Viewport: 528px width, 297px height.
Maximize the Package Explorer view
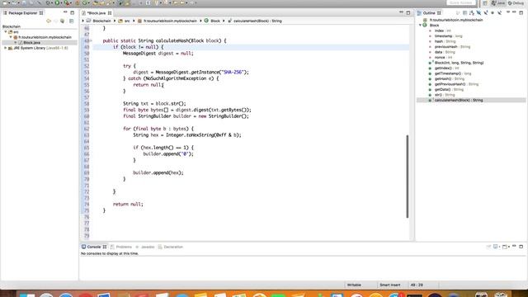coord(72,12)
